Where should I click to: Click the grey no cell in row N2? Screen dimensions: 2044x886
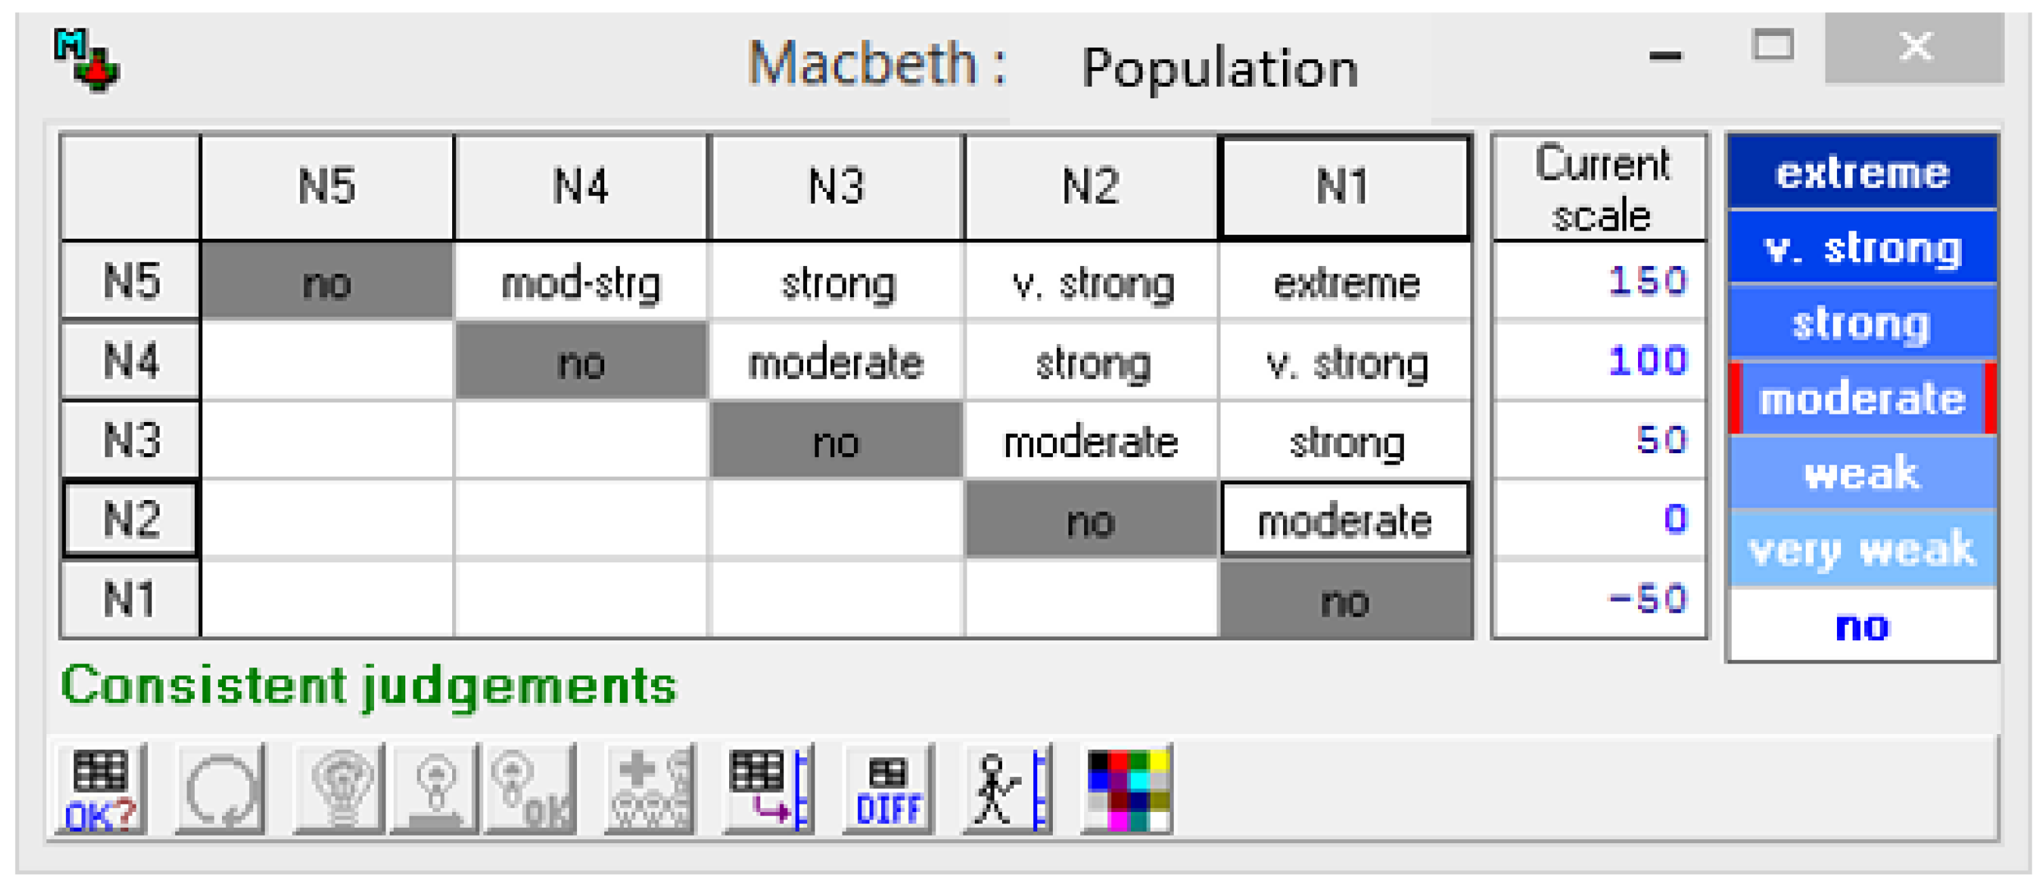1091,520
